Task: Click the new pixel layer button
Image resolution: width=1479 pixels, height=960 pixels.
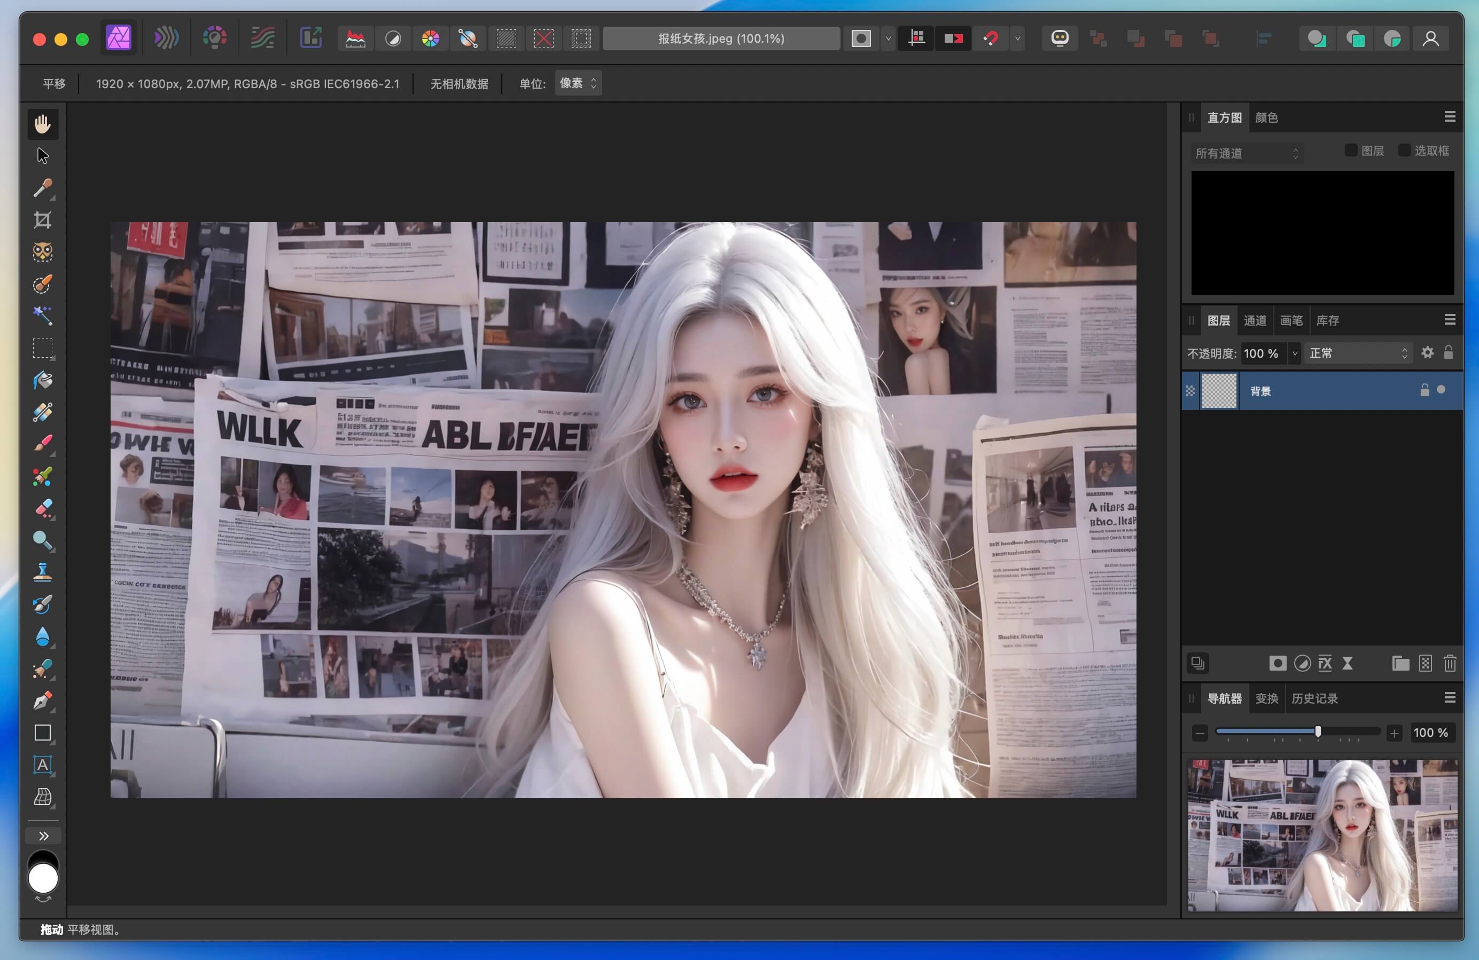Action: (1426, 663)
